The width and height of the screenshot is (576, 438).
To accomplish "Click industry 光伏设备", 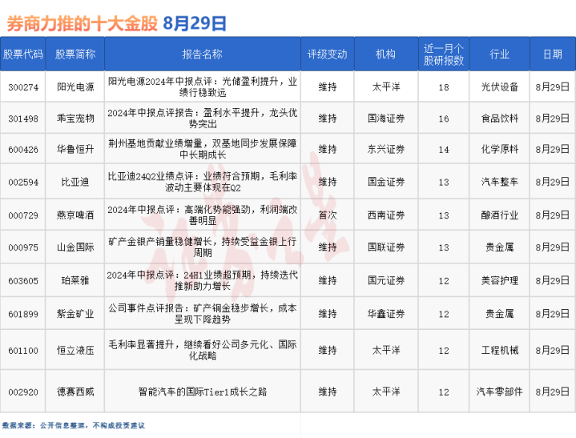I will click(x=499, y=87).
